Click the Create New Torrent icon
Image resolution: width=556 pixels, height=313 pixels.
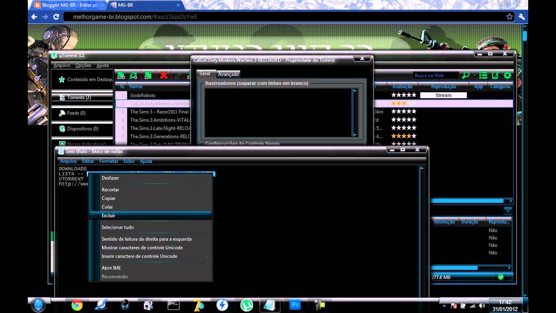click(148, 76)
